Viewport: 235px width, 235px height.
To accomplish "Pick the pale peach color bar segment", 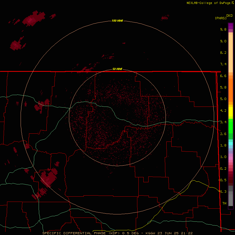I will [231, 54].
